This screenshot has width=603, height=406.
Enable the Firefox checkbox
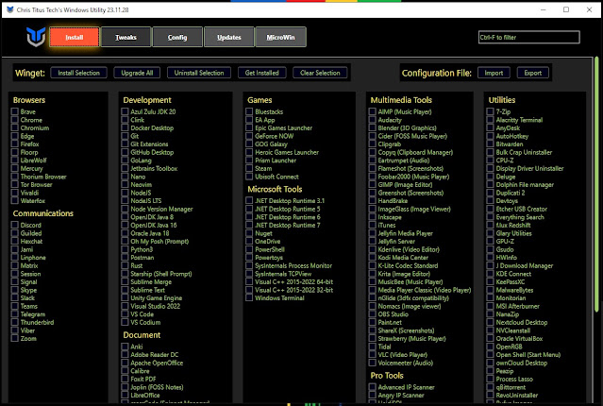coord(15,144)
